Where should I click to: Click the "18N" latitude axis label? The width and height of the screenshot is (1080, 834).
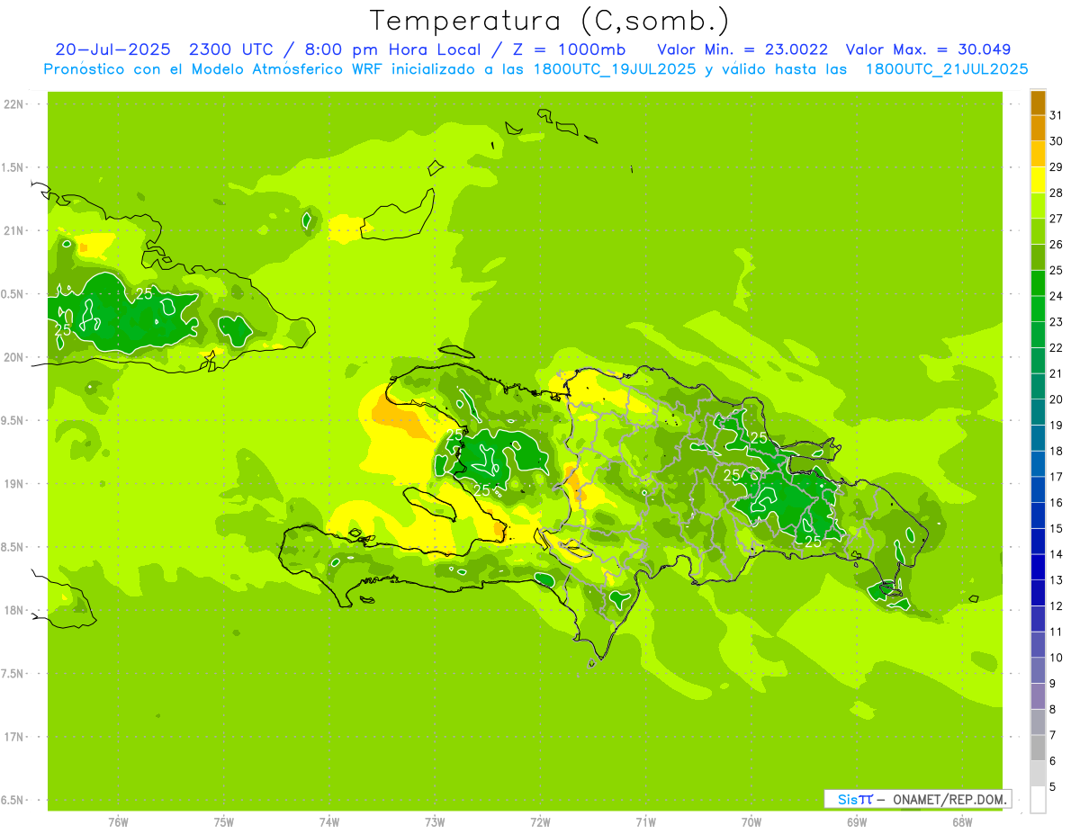(13, 611)
